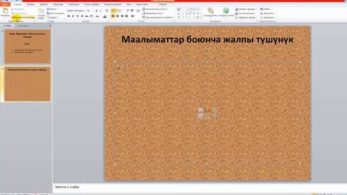347x195 pixels.
Task: Open Shape Effects (Эффекты фигур)
Action: [246, 17]
